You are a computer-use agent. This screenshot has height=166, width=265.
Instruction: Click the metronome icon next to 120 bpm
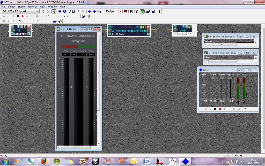tap(120, 11)
